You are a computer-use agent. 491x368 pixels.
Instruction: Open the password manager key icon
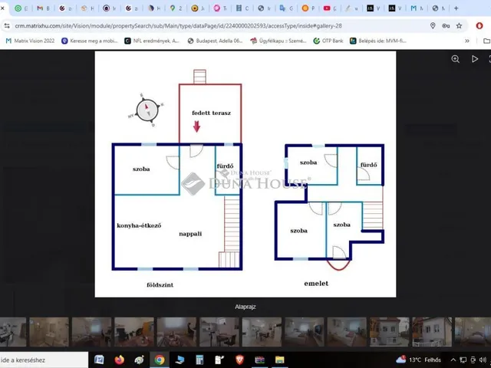[x=447, y=25]
